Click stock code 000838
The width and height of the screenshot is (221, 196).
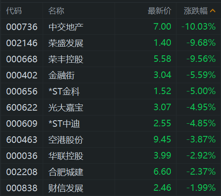[x=22, y=188]
